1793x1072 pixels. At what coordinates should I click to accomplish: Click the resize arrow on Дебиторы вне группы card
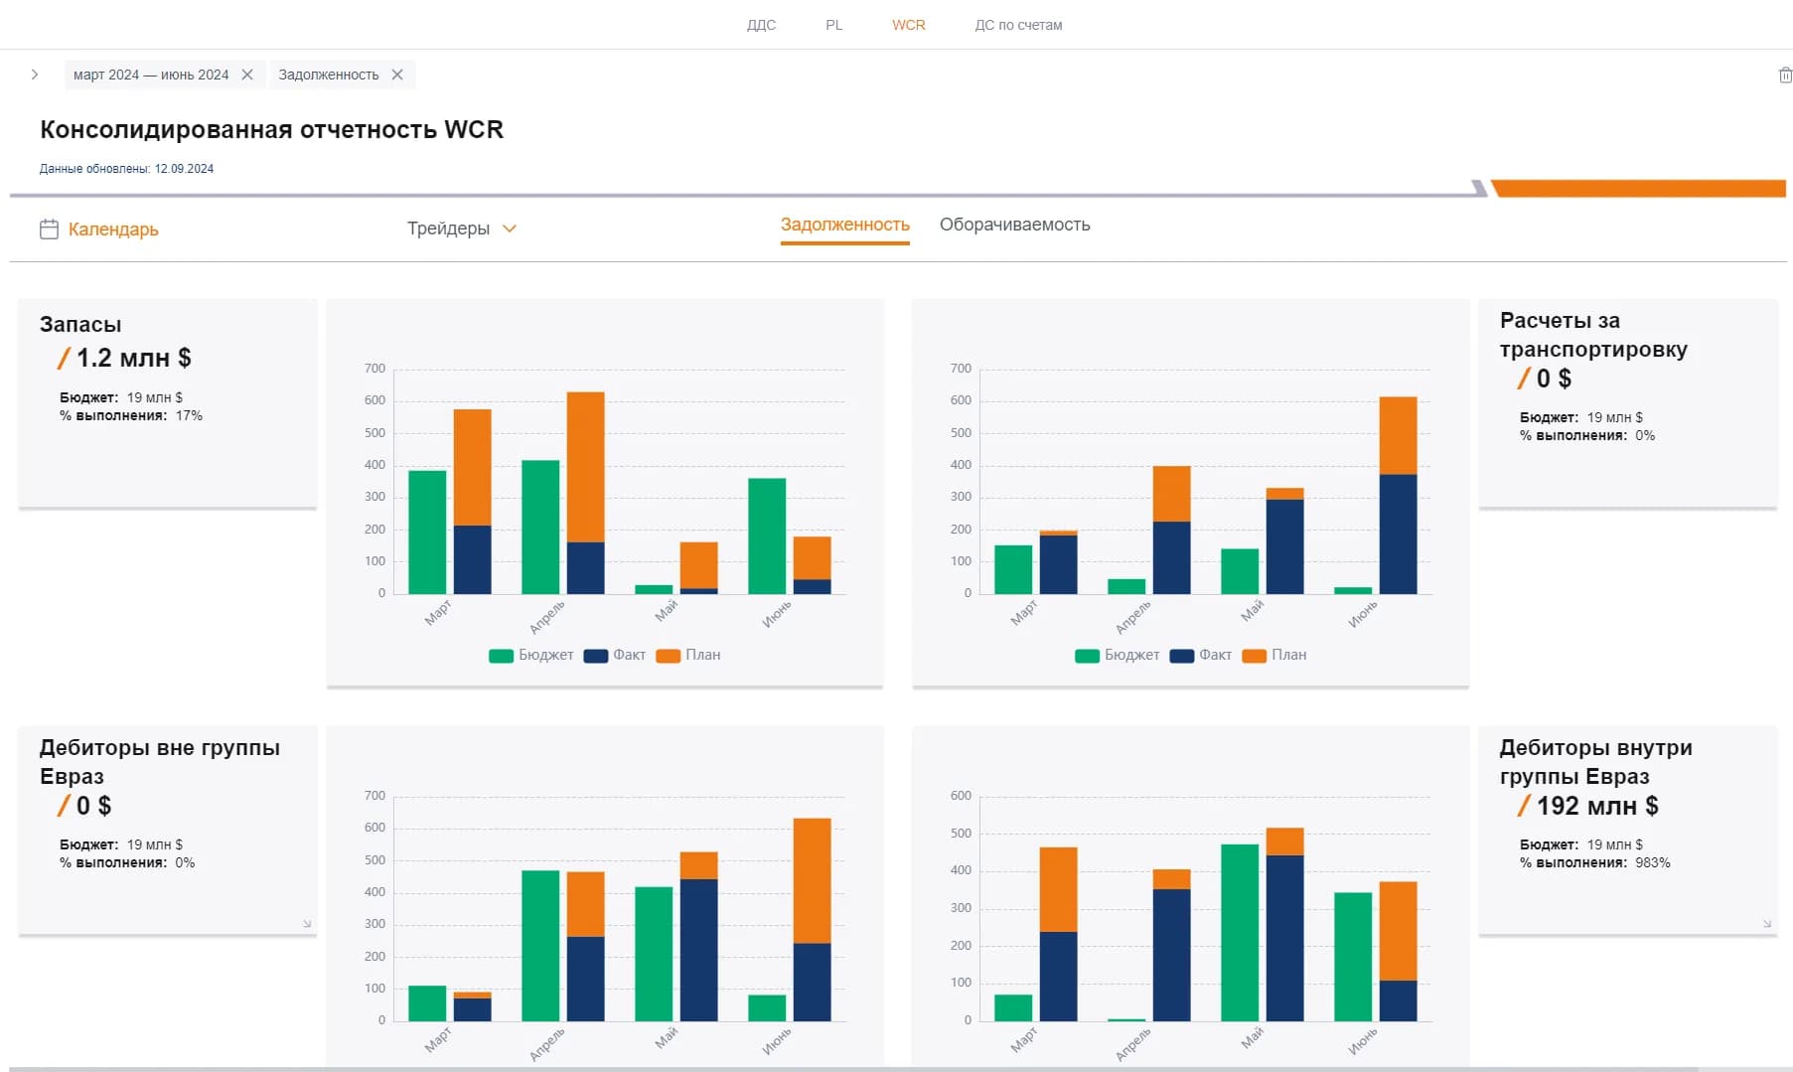pos(307,924)
